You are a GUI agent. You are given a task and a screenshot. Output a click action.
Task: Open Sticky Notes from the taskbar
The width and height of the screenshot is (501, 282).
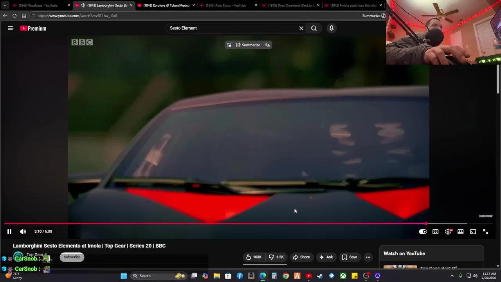(355, 276)
